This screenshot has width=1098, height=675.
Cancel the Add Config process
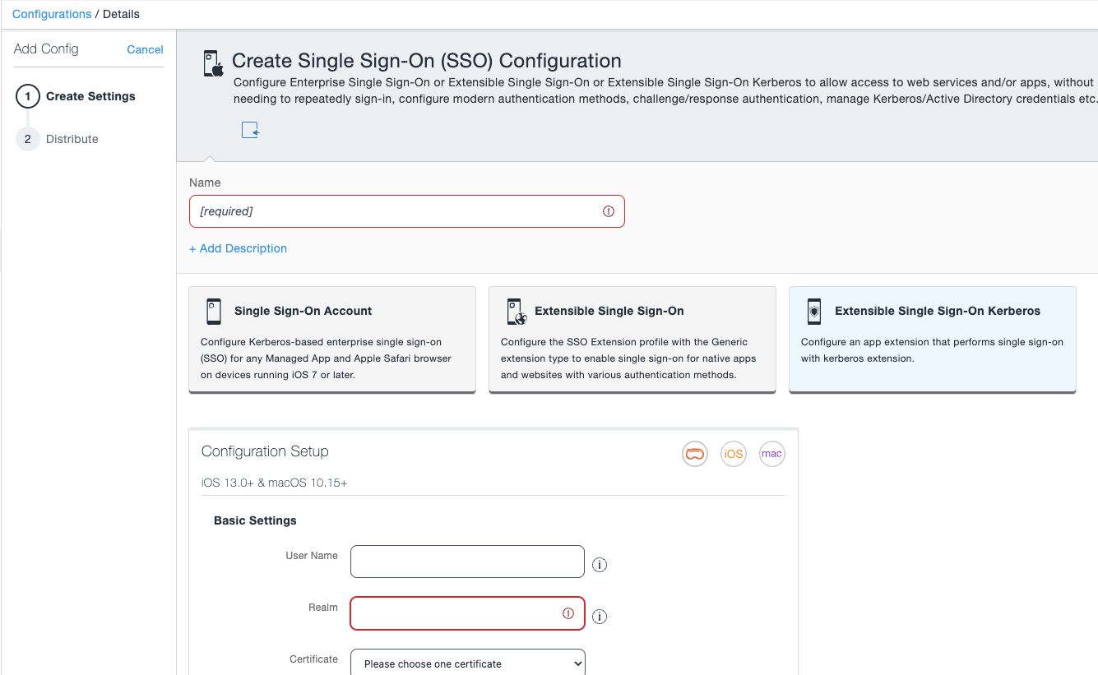145,49
